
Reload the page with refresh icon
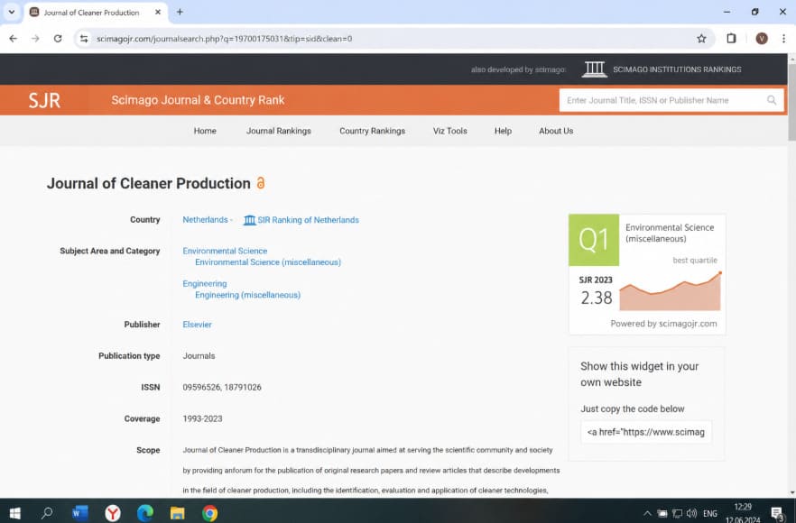coord(58,39)
